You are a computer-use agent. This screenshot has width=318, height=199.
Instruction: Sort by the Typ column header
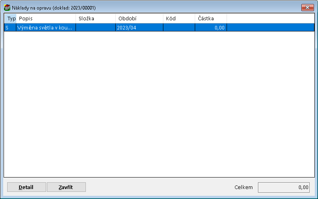click(10, 19)
